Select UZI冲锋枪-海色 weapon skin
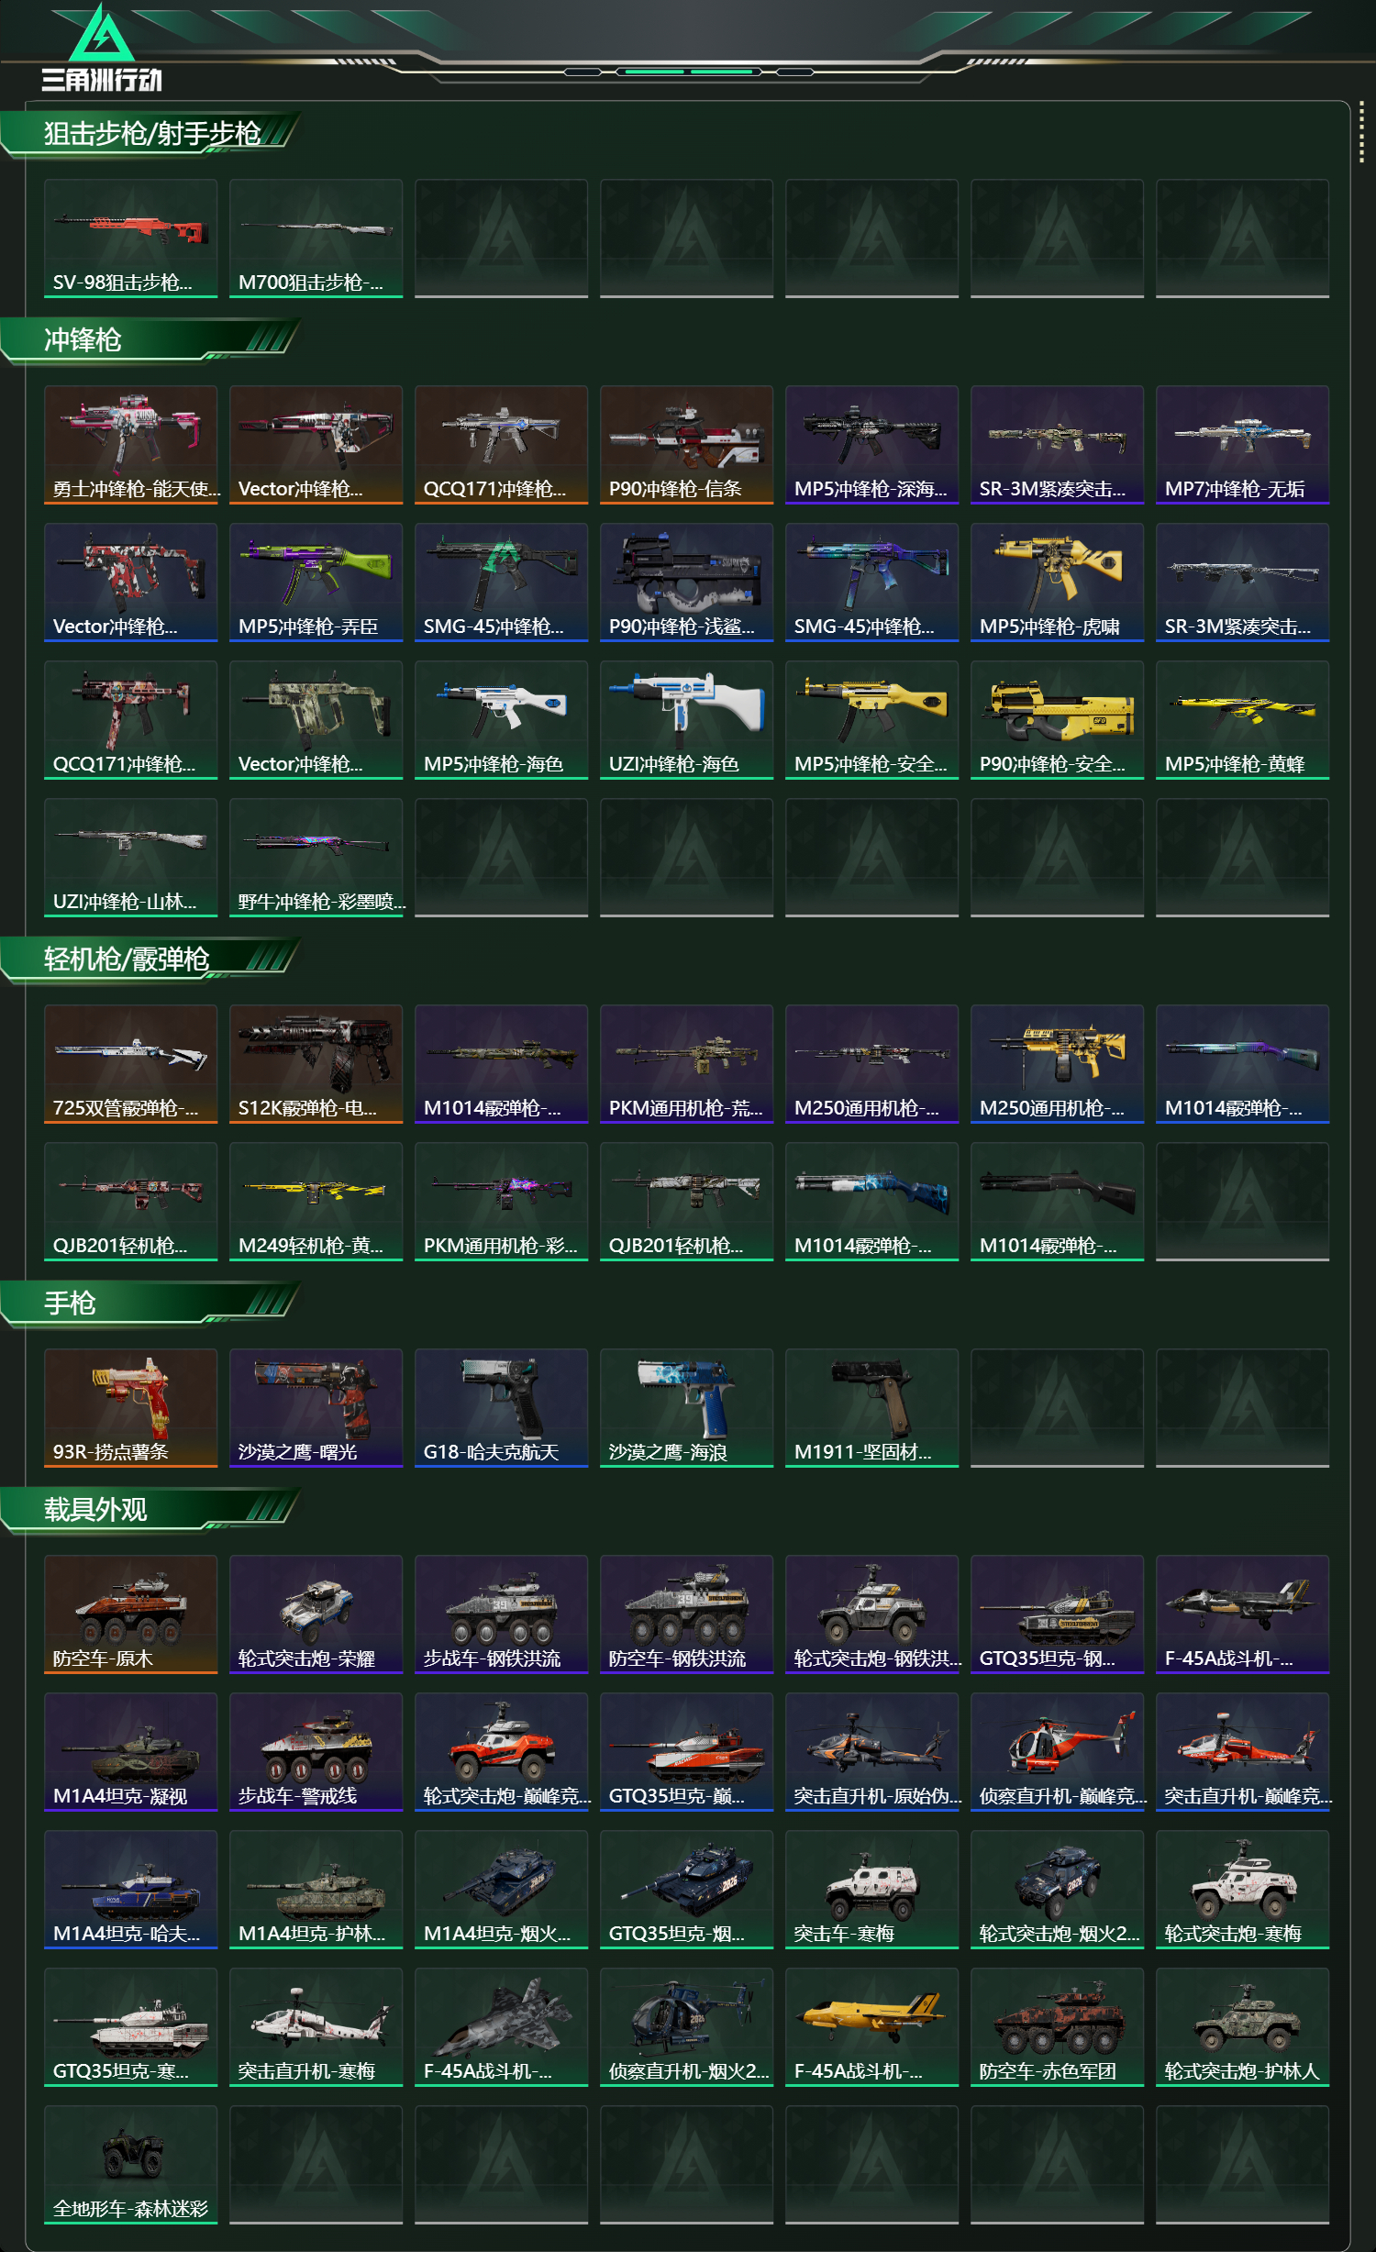This screenshot has width=1376, height=2252. pyautogui.click(x=686, y=720)
